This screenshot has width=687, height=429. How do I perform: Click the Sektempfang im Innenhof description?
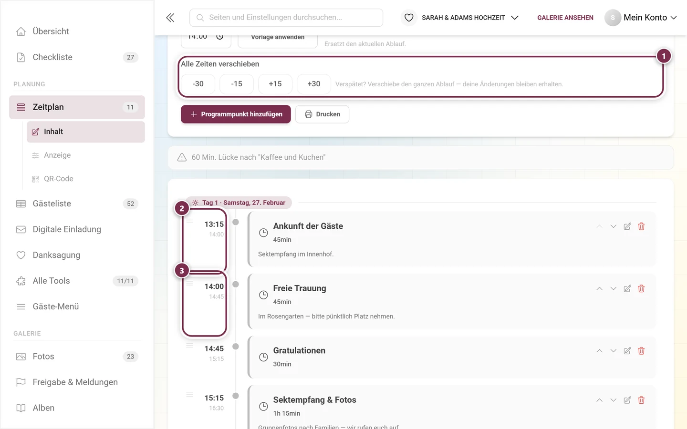[296, 255]
